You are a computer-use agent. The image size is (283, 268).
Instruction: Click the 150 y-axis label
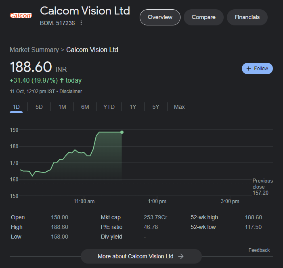pos(14,196)
